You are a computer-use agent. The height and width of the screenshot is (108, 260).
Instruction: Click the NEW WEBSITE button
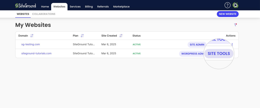pyautogui.click(x=228, y=14)
